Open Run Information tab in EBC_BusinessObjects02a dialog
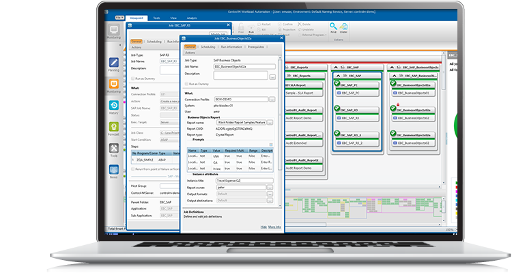The image size is (512, 273). (231, 47)
